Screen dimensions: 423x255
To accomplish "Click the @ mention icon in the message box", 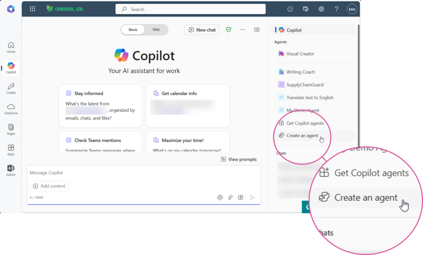I will click(x=220, y=198).
